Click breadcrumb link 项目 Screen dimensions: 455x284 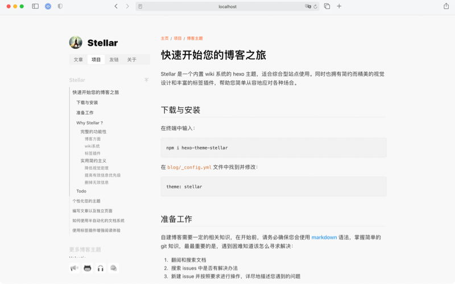pyautogui.click(x=177, y=38)
